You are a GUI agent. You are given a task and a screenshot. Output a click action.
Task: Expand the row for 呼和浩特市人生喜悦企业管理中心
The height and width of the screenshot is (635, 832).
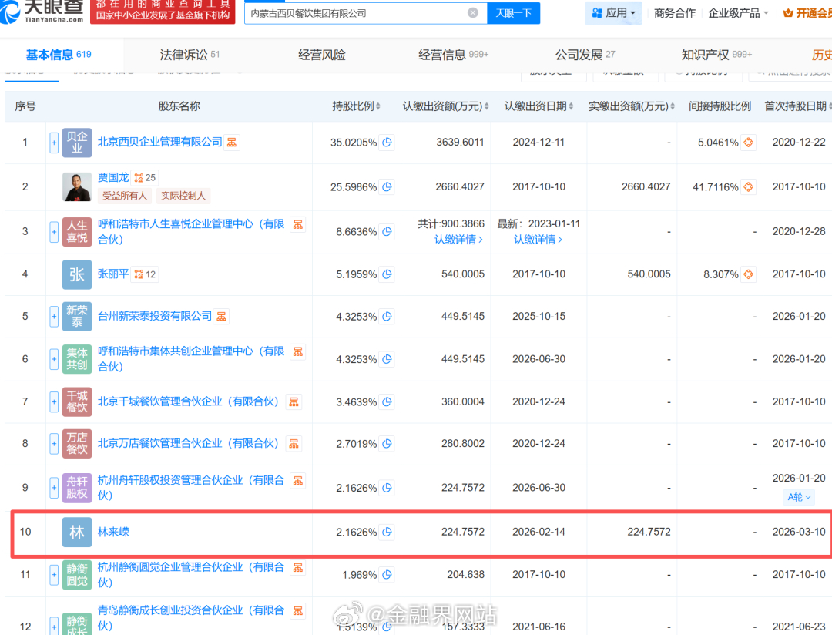click(52, 232)
